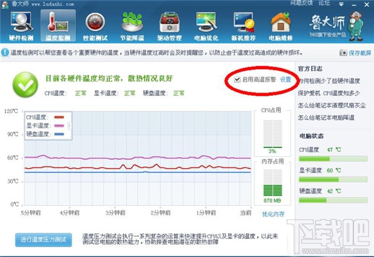Image resolution: width=374 pixels, height=257 pixels.
Task: Open the 节能降温 clover icon
Action: tap(132, 22)
